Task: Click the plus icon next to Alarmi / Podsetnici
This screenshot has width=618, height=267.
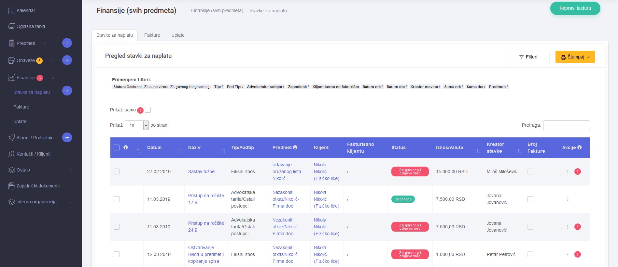Action: (67, 137)
